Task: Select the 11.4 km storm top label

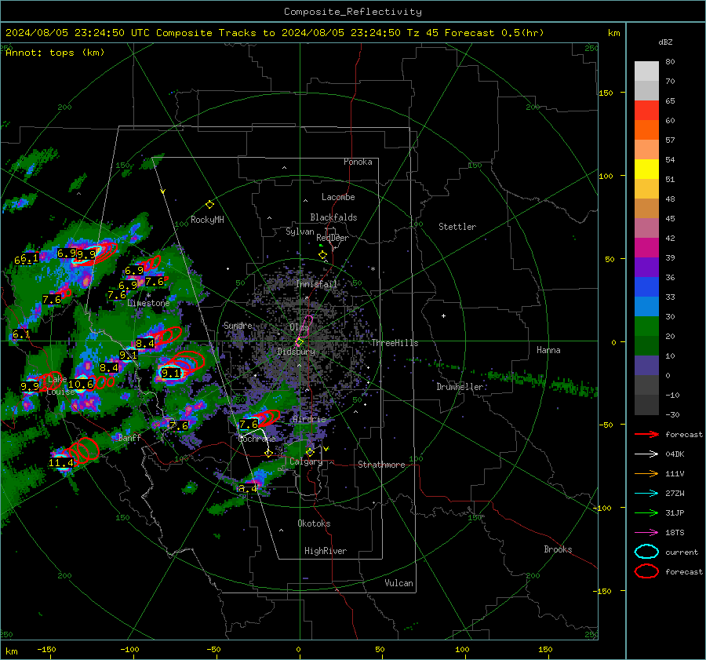Action: tap(60, 463)
